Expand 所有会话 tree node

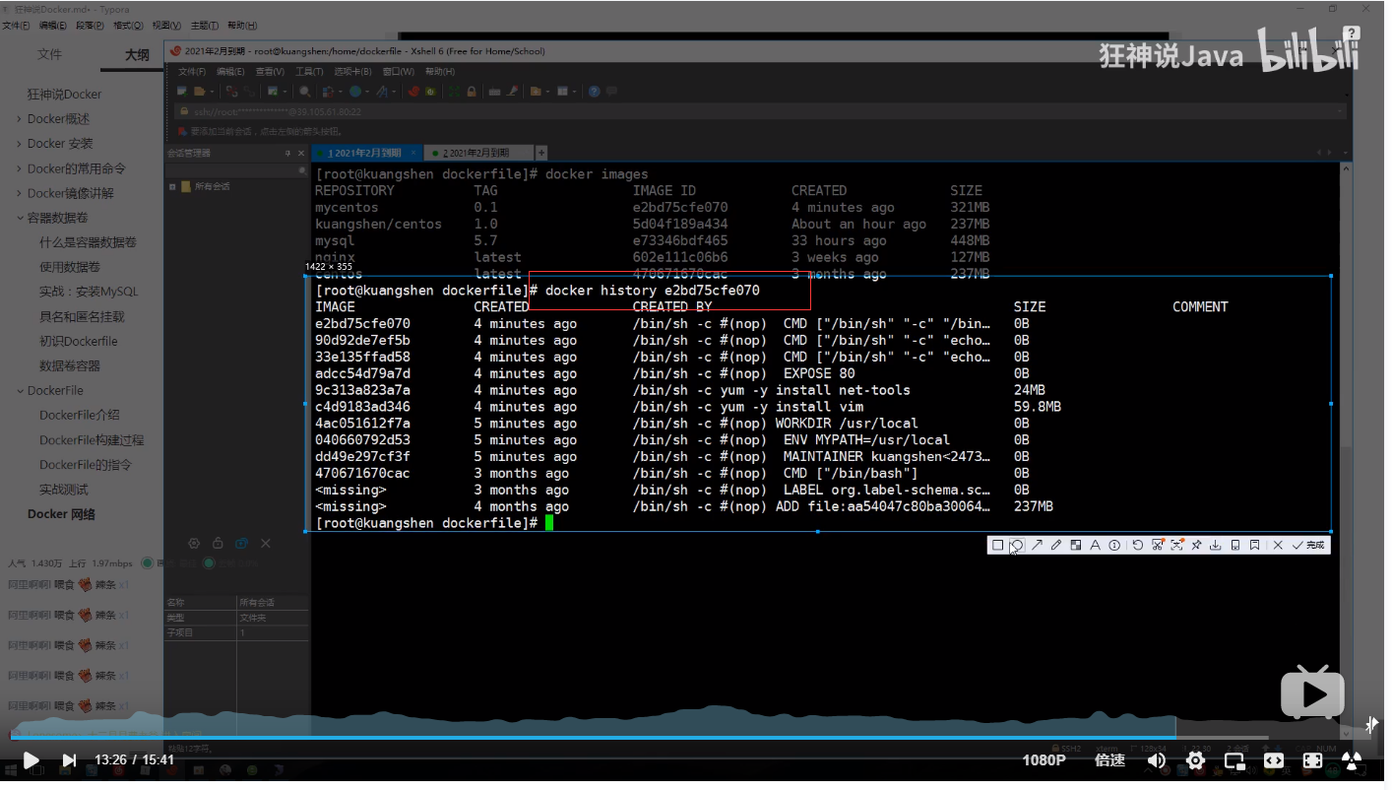pyautogui.click(x=172, y=186)
